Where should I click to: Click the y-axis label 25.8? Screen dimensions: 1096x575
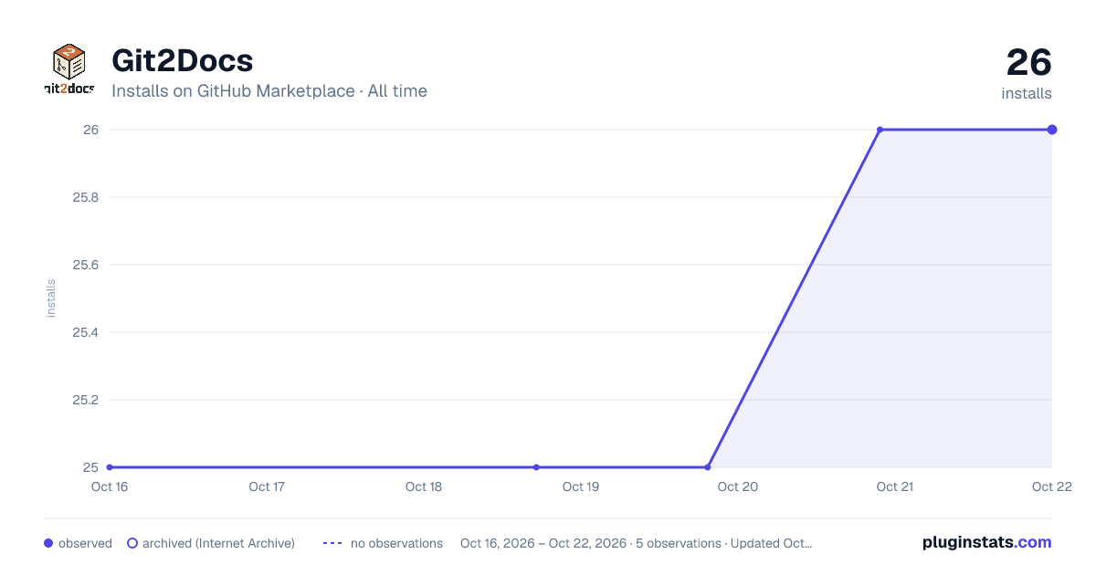pyautogui.click(x=85, y=197)
